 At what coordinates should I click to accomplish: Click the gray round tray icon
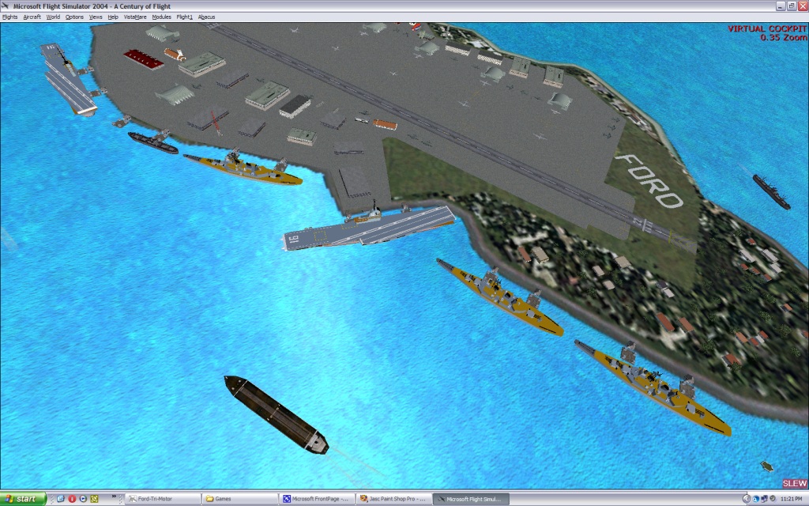773,499
